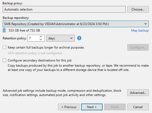This screenshot has width=152, height=113.
Task: Proceed with the Next > button
Action: [92, 107]
